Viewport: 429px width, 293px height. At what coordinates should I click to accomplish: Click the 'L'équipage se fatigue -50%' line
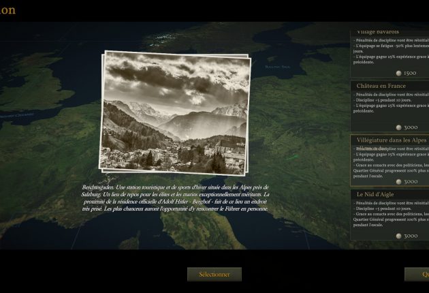click(391, 48)
